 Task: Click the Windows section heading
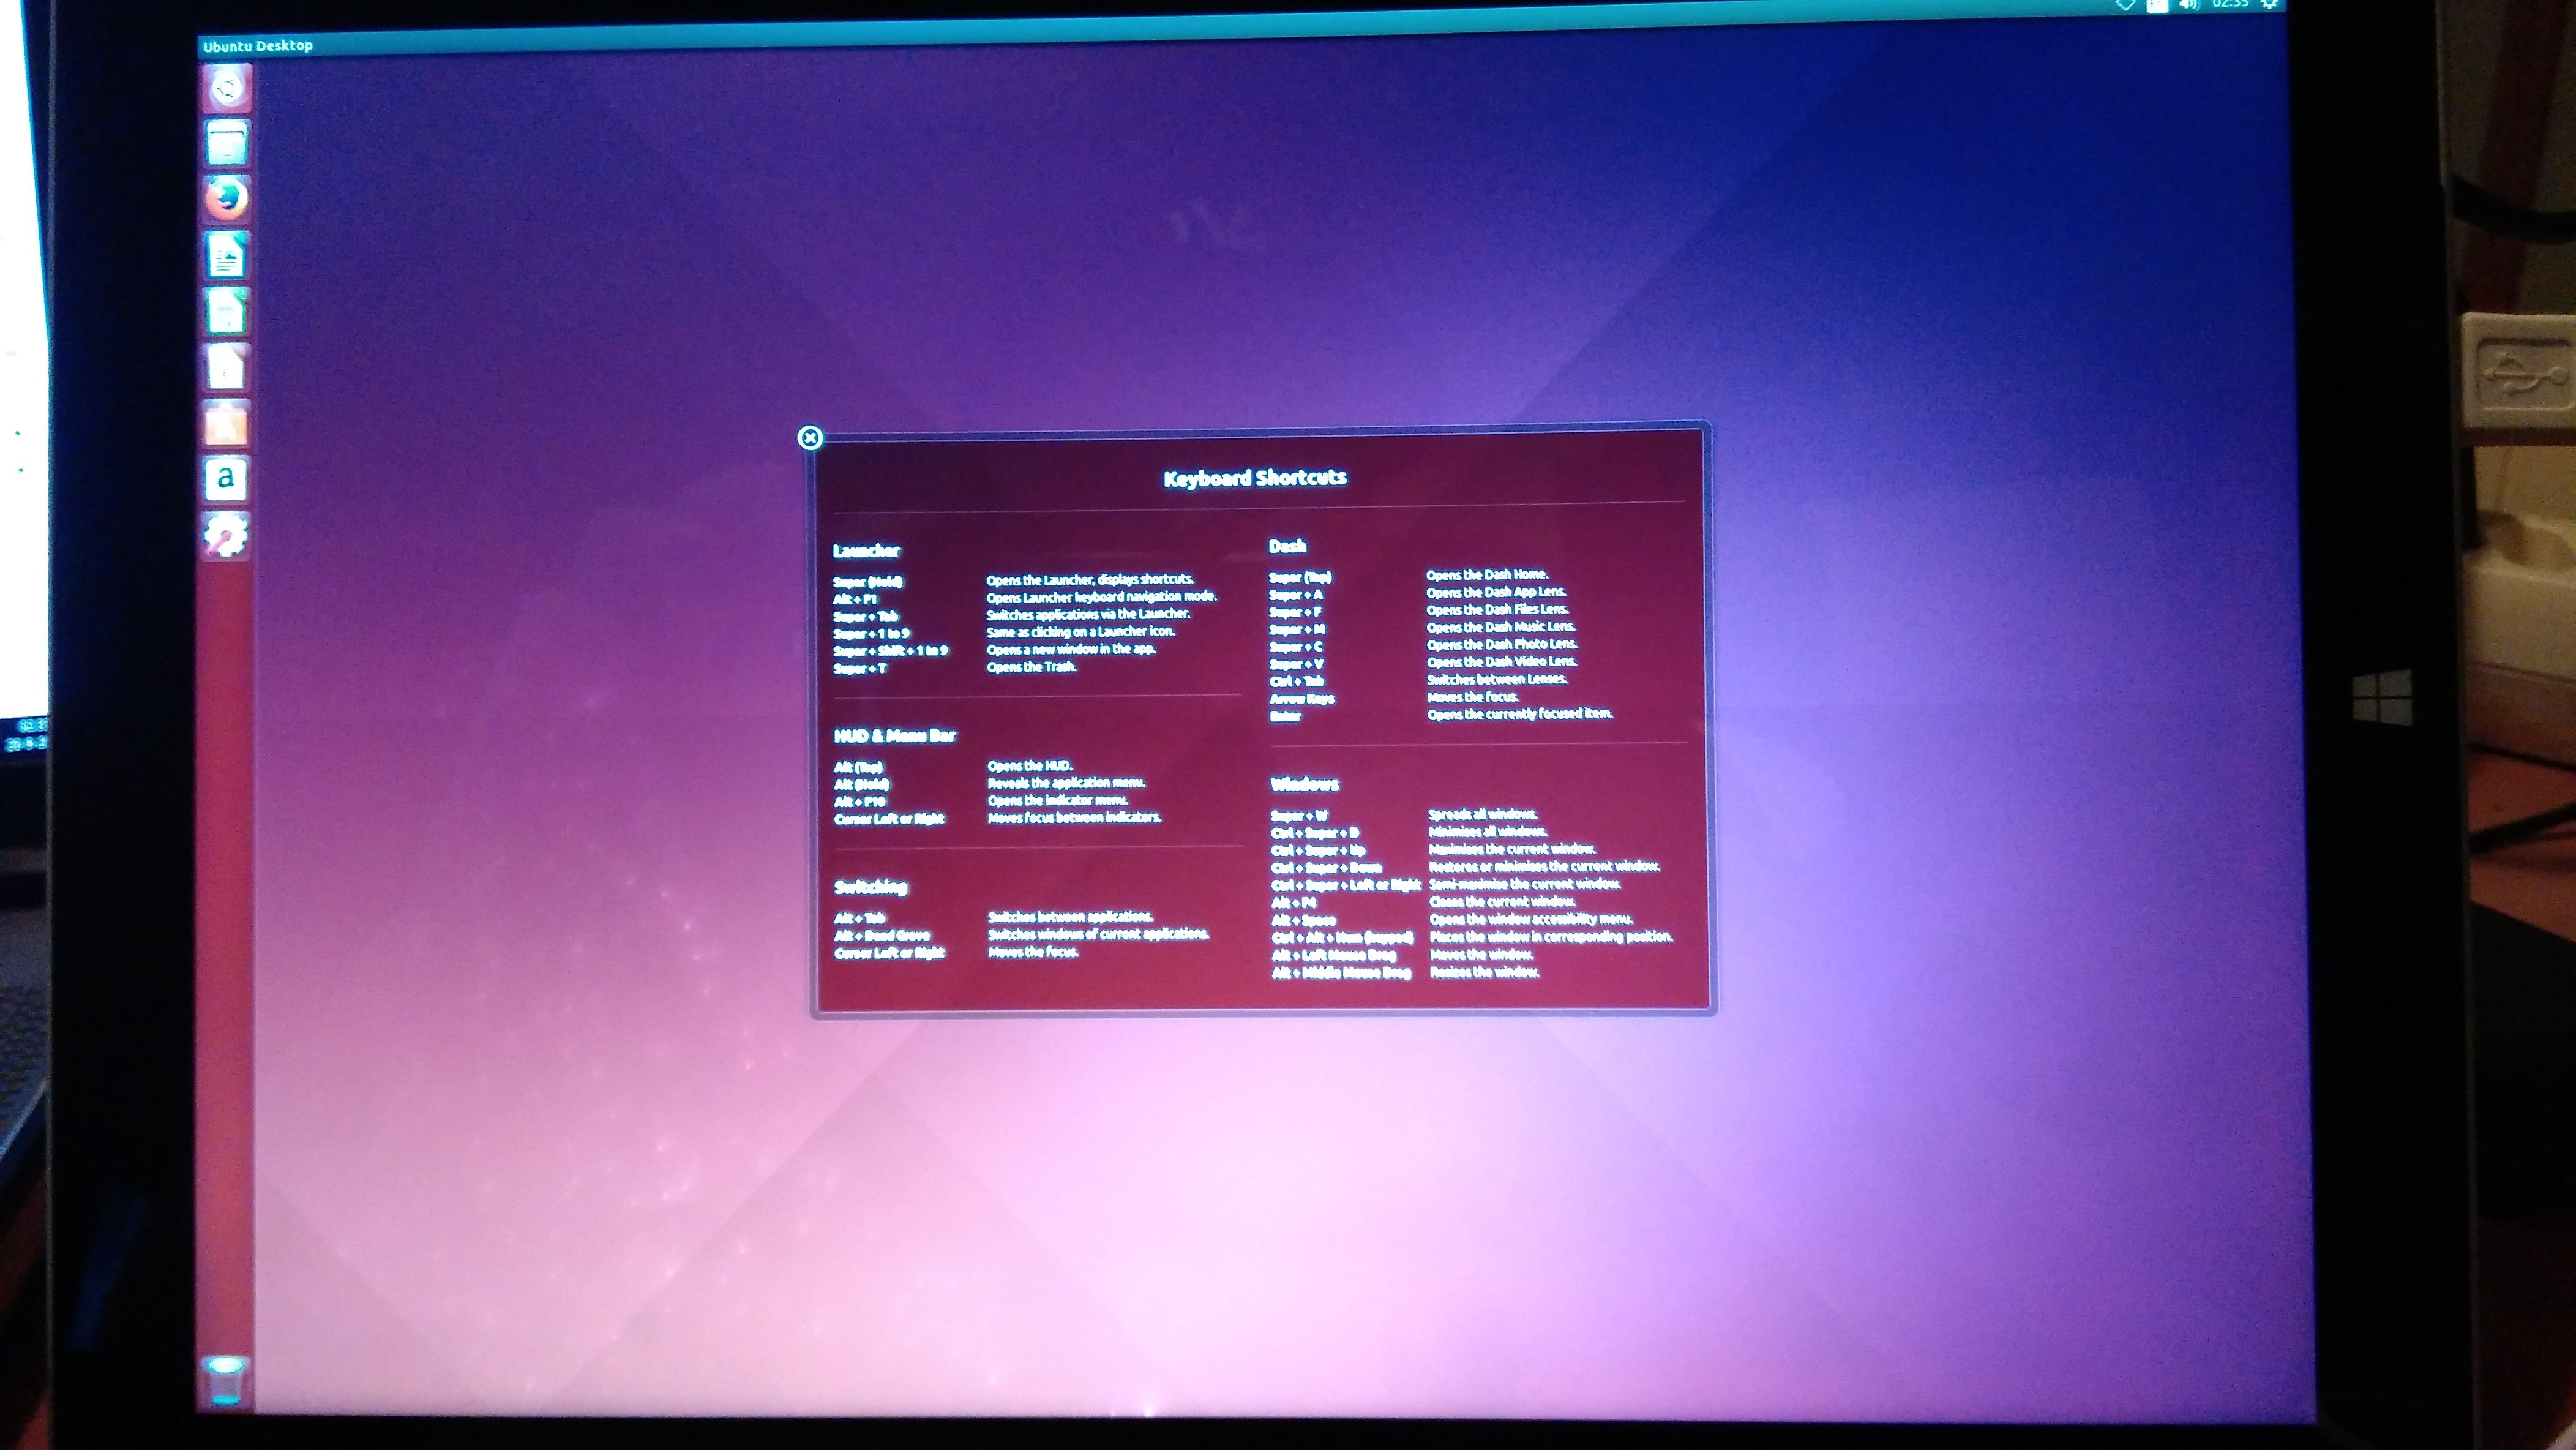click(1304, 784)
